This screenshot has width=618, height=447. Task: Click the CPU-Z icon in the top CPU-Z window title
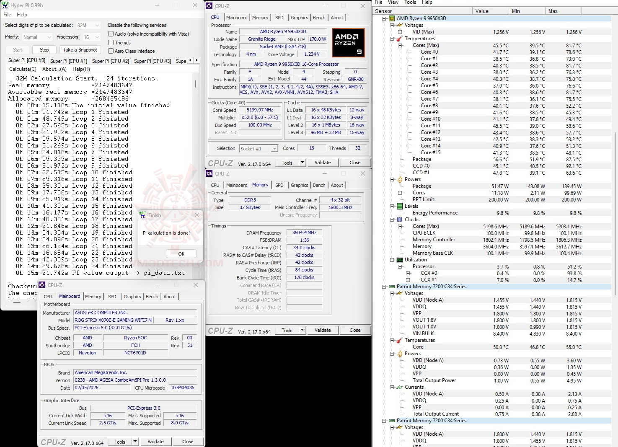pos(209,6)
